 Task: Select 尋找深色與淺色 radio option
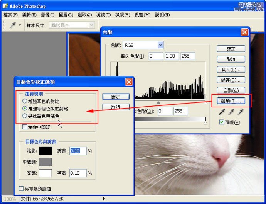click(x=25, y=116)
